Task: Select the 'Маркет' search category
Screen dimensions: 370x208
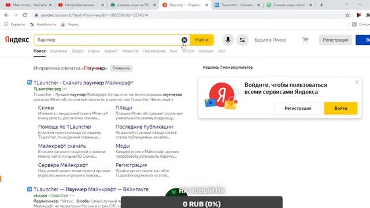Action: tap(111, 51)
